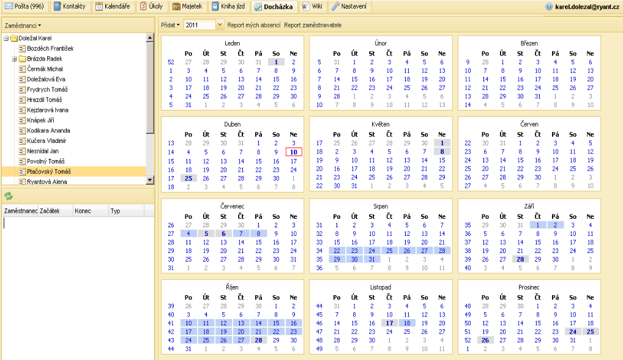Click week number 34 in Srpen
The width and height of the screenshot is (623, 360).
319,251
